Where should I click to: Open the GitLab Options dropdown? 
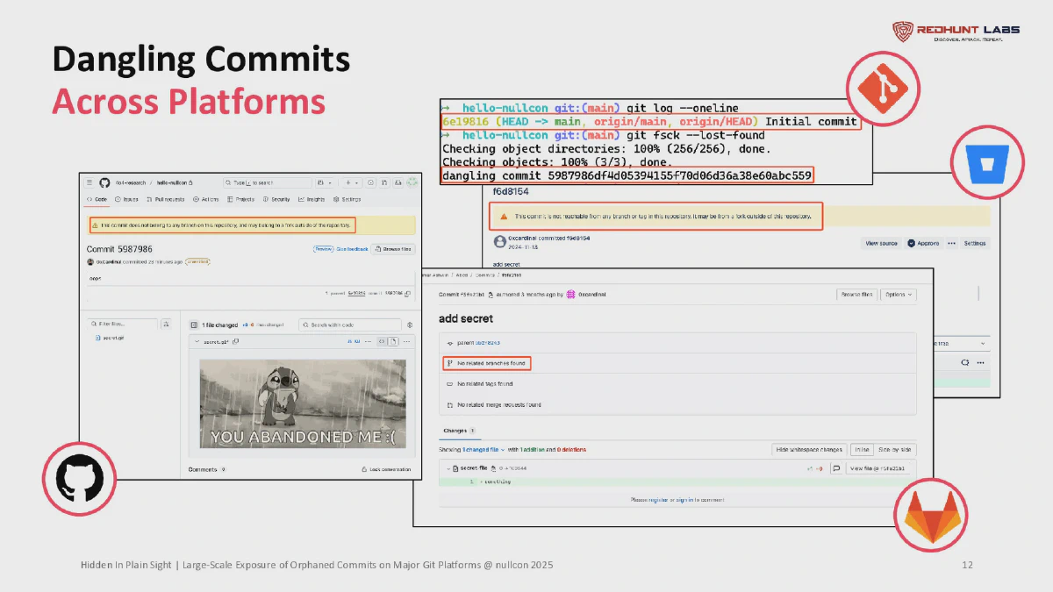pyautogui.click(x=899, y=295)
